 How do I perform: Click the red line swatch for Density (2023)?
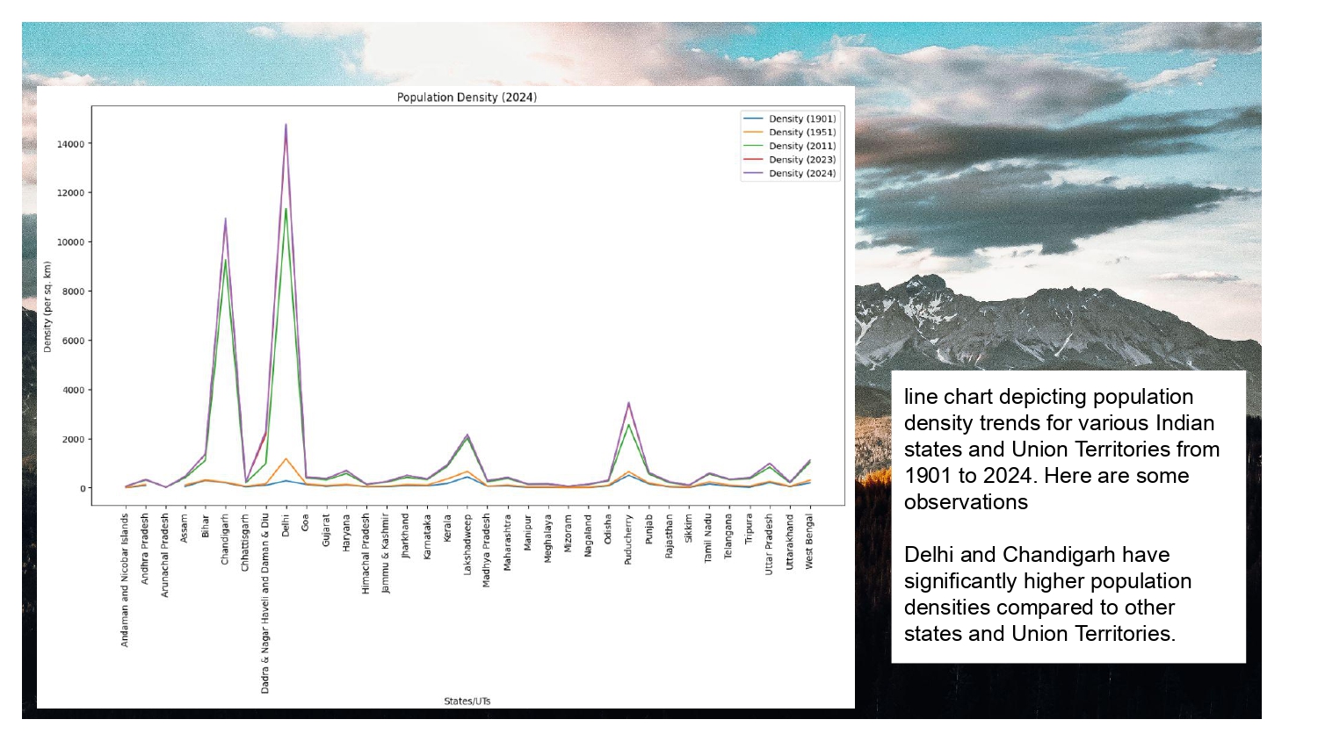[x=753, y=160]
